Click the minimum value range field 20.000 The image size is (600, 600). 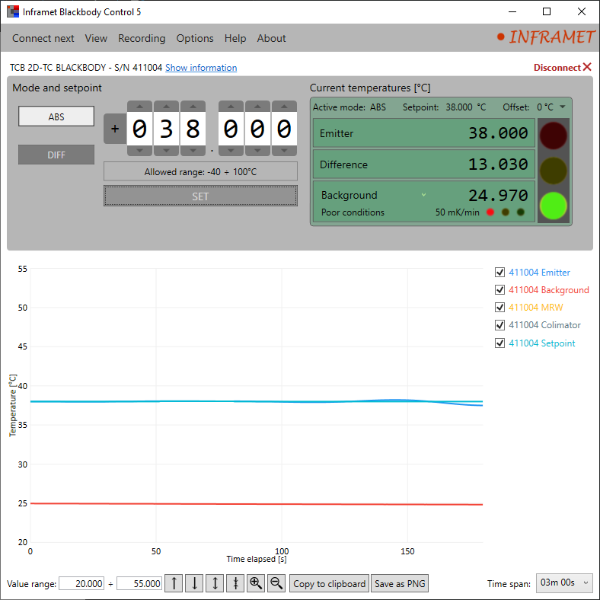tap(81, 583)
